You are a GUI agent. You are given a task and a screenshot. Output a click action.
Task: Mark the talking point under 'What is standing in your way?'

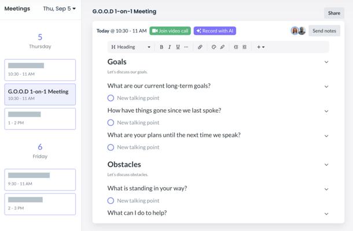coord(111,200)
